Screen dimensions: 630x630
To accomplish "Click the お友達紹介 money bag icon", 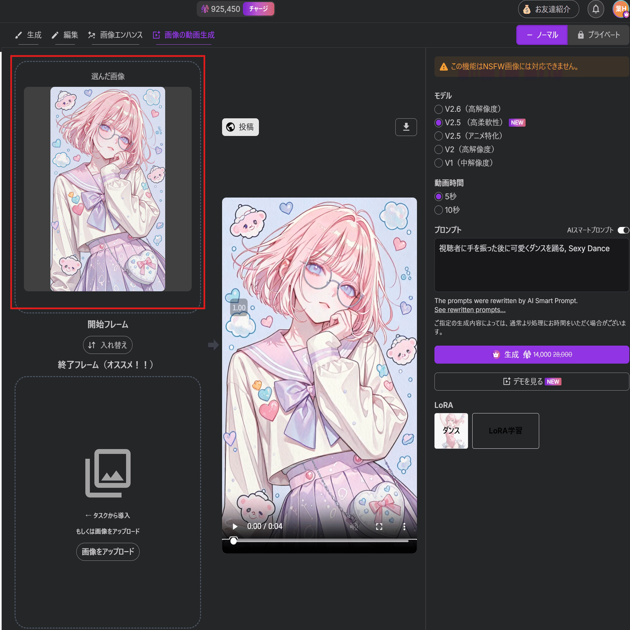I will coord(527,9).
